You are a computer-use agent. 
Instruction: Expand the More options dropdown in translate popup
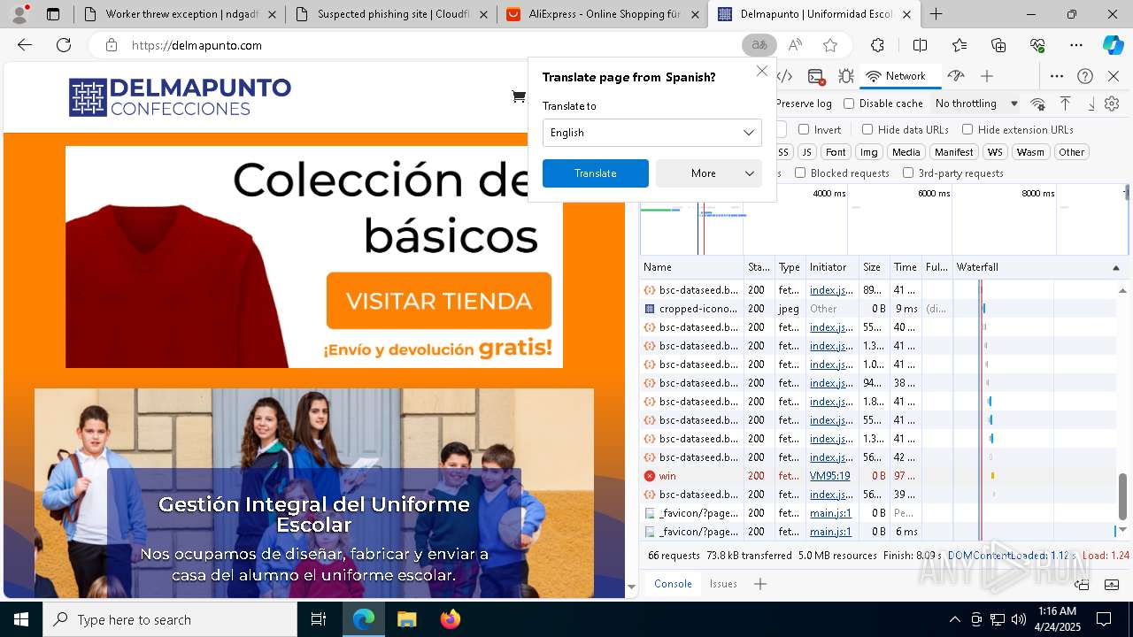click(709, 173)
